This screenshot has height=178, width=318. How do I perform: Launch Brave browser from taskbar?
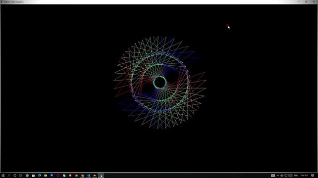pyautogui.click(x=70, y=176)
